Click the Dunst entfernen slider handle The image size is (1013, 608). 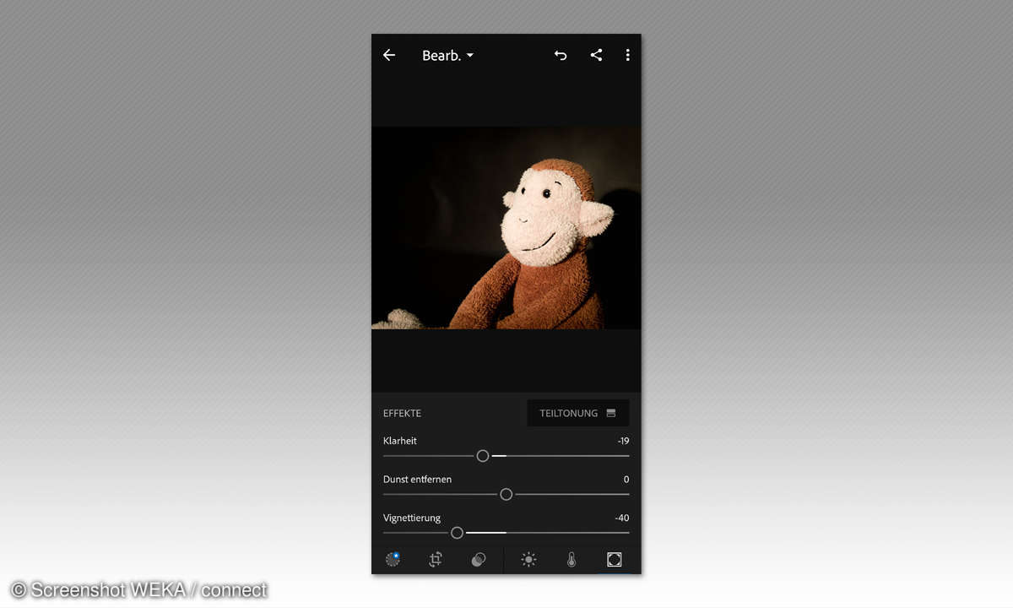(x=506, y=494)
